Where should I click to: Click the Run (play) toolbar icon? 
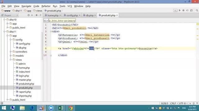180,10
